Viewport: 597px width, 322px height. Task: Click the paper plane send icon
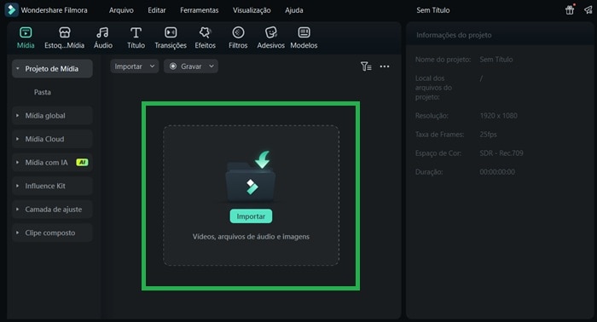(588, 10)
